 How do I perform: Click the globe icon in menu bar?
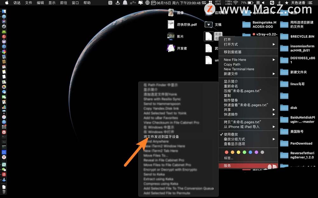[x=148, y=3]
